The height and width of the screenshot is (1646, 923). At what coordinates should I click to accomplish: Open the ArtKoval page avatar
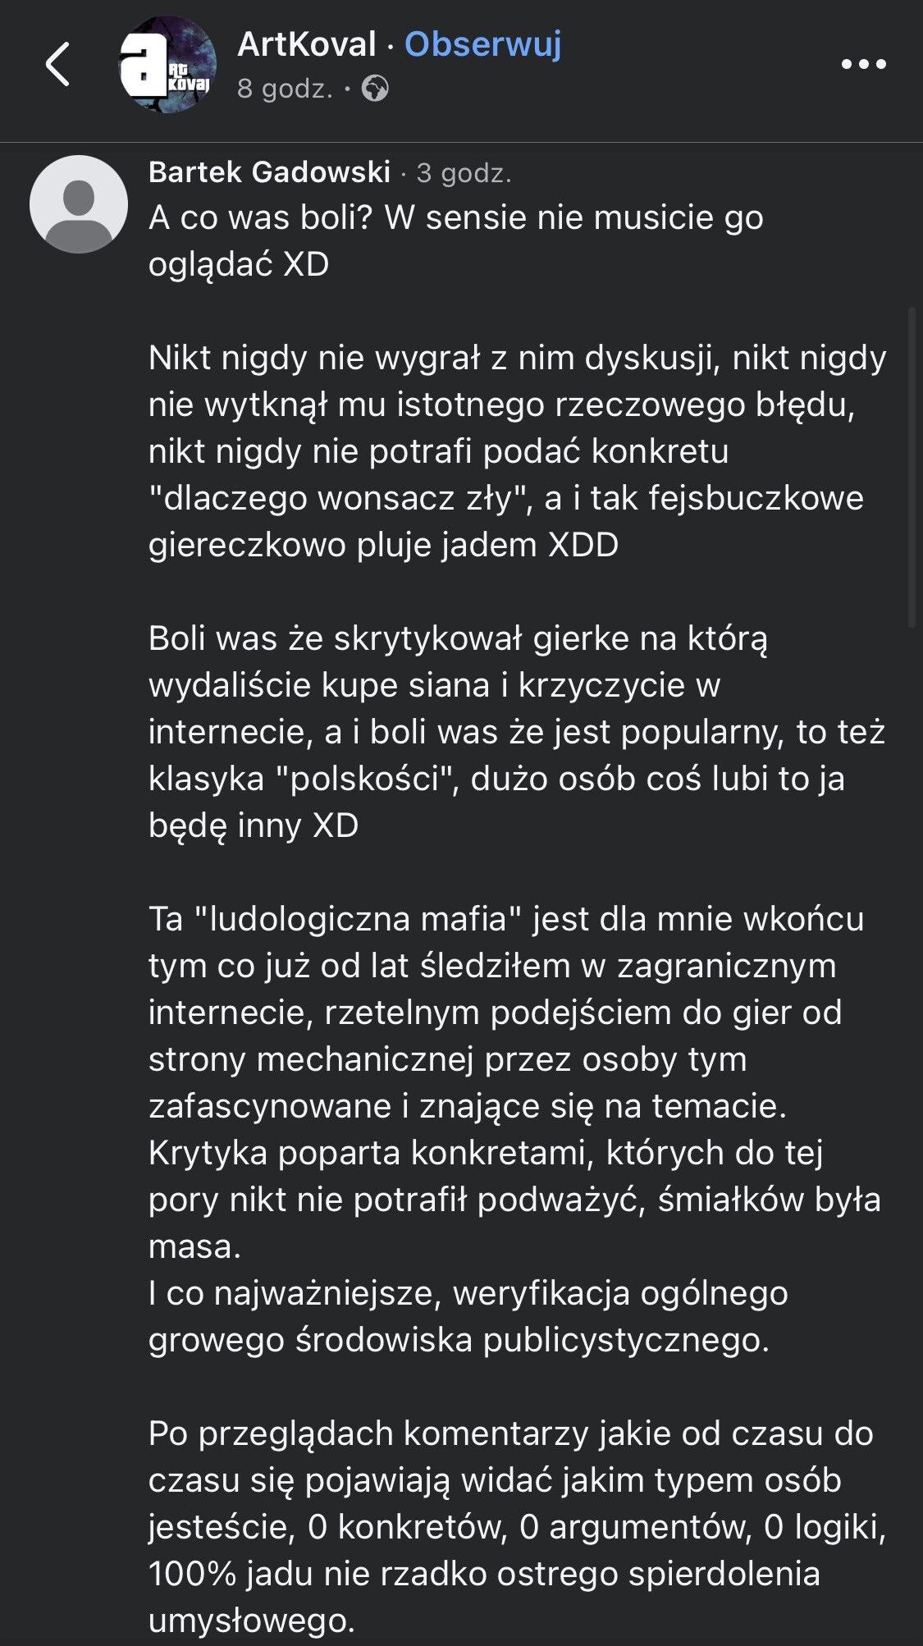coord(168,64)
